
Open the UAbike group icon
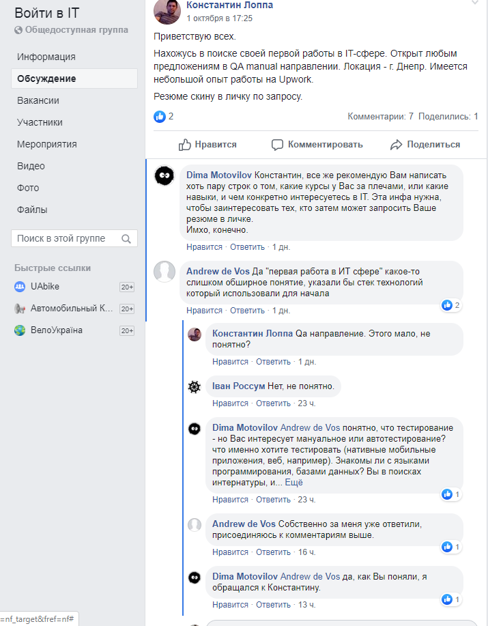pyautogui.click(x=20, y=287)
